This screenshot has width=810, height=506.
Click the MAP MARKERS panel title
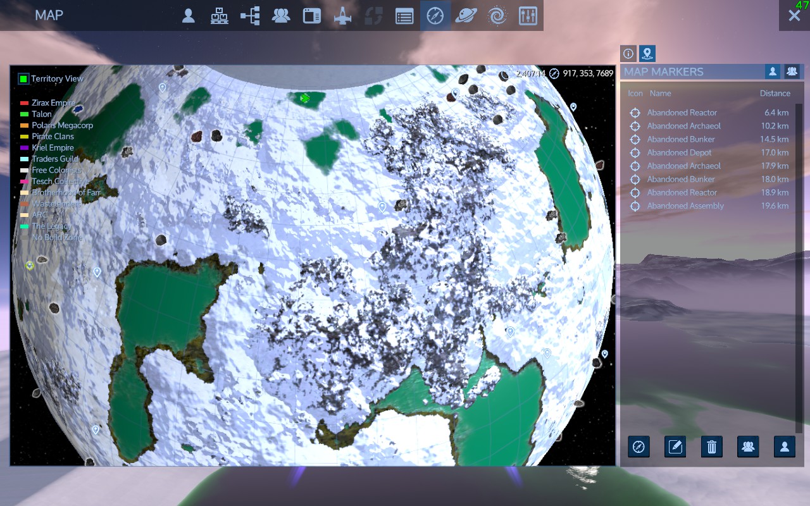664,71
